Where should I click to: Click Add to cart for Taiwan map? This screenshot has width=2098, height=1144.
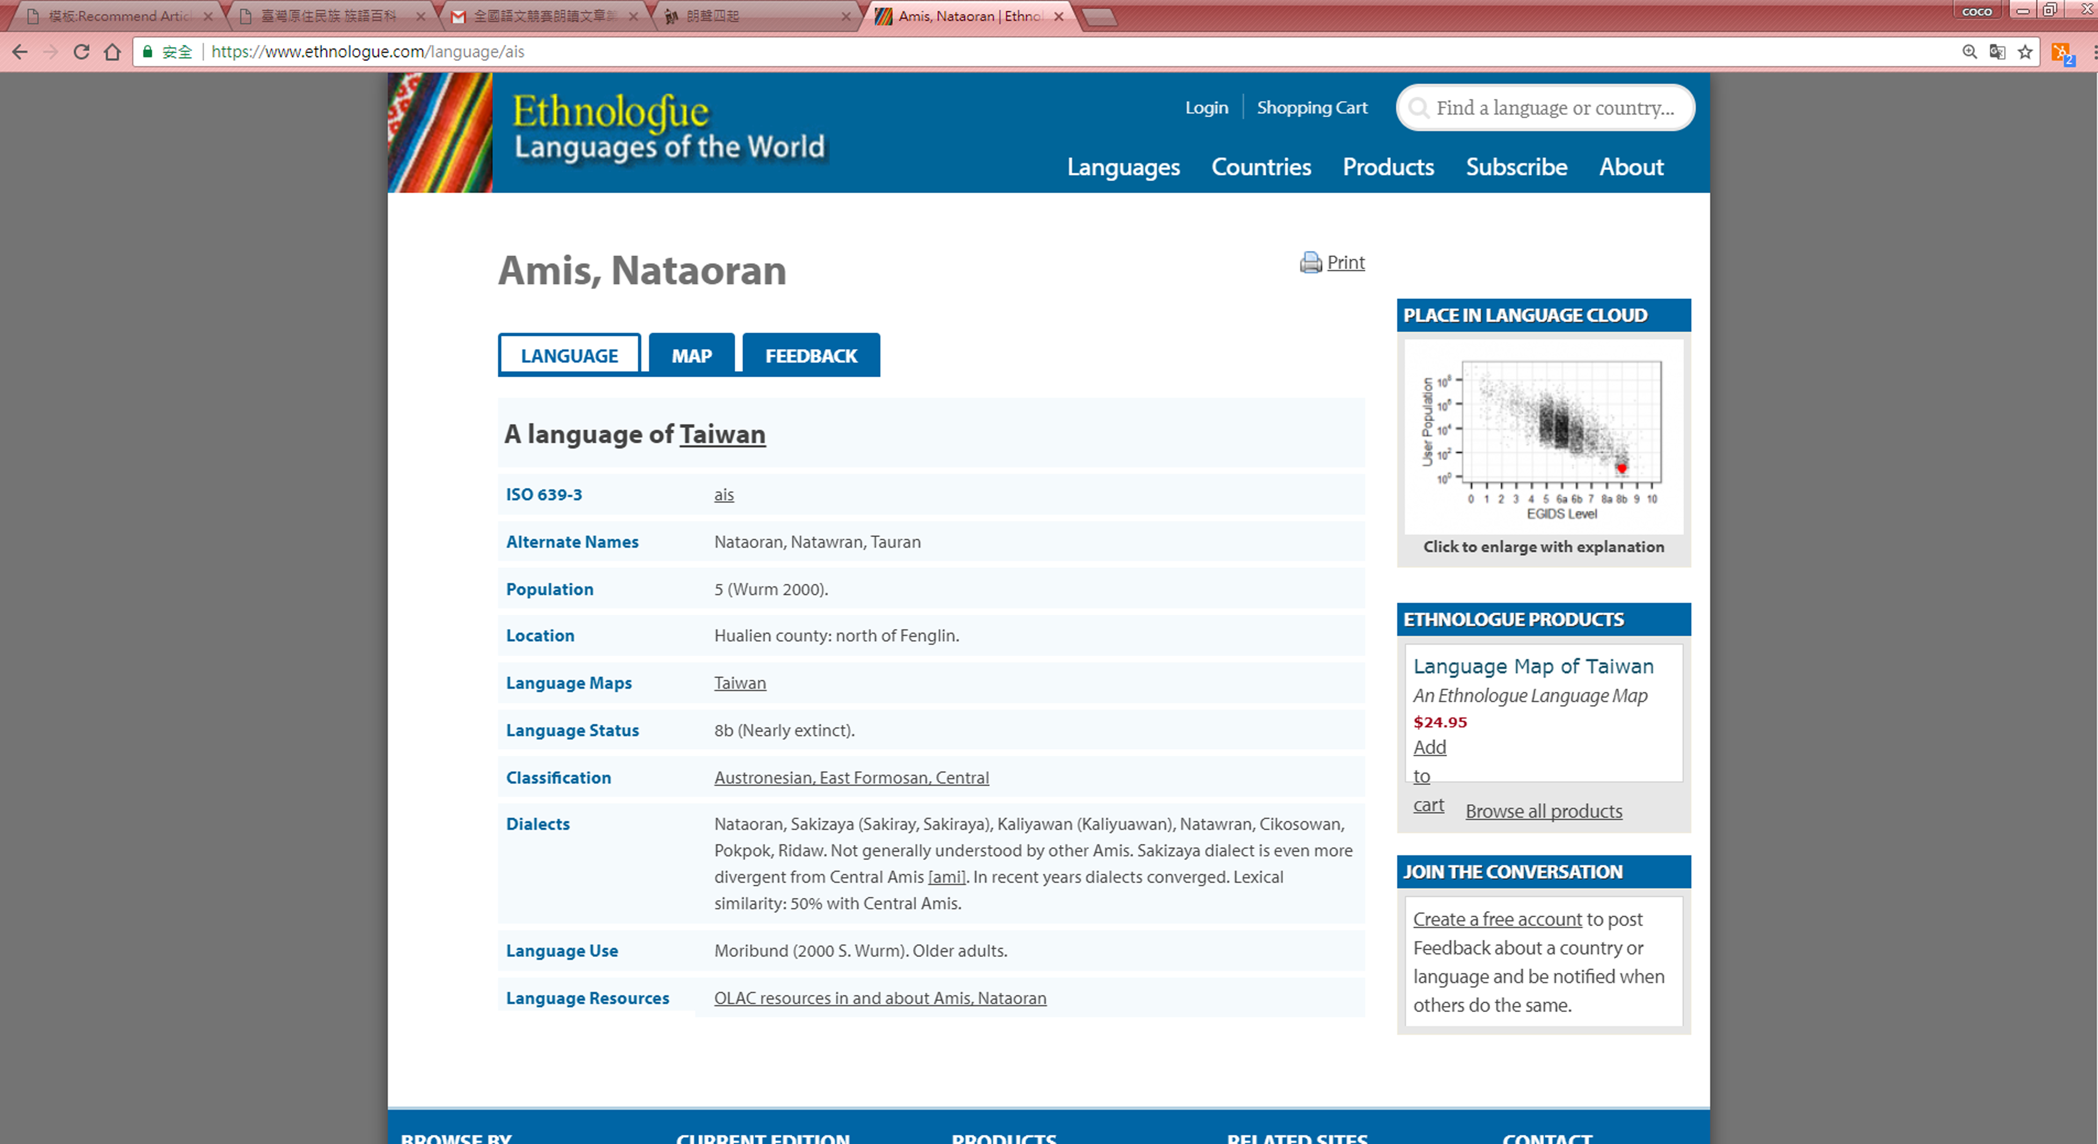[x=1429, y=776]
